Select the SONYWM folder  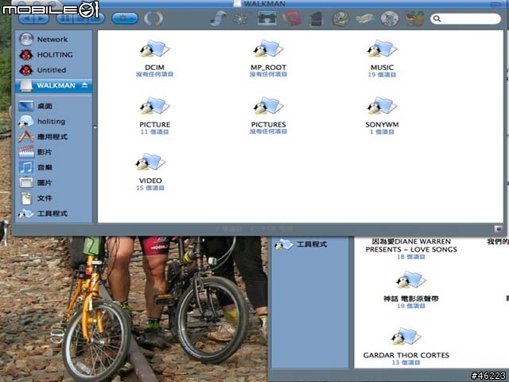(x=382, y=115)
